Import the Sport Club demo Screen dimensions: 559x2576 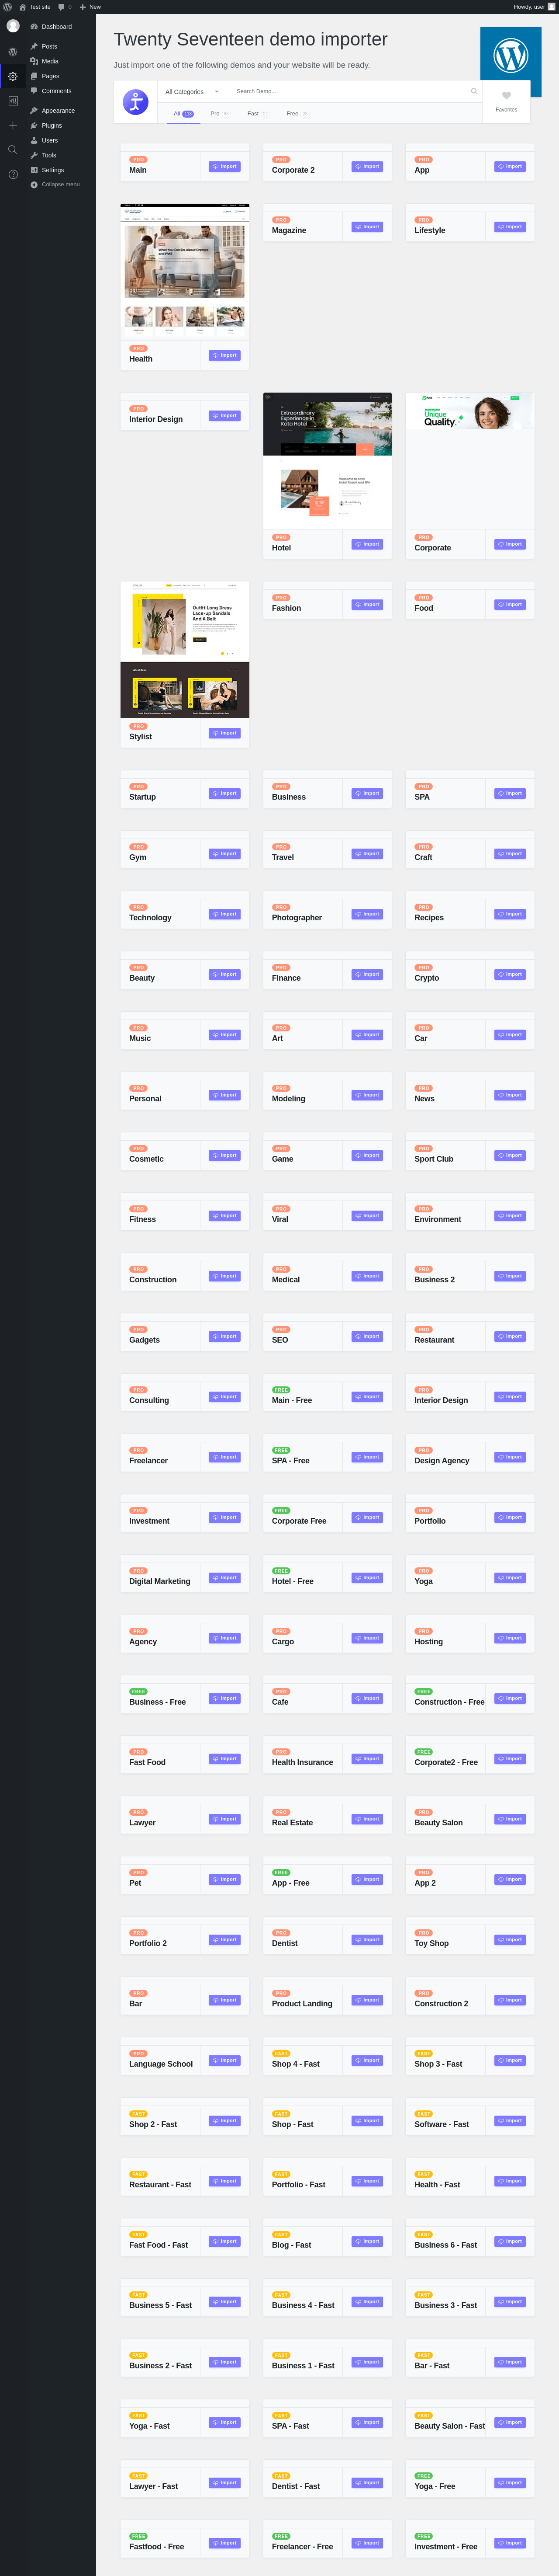coord(510,1155)
